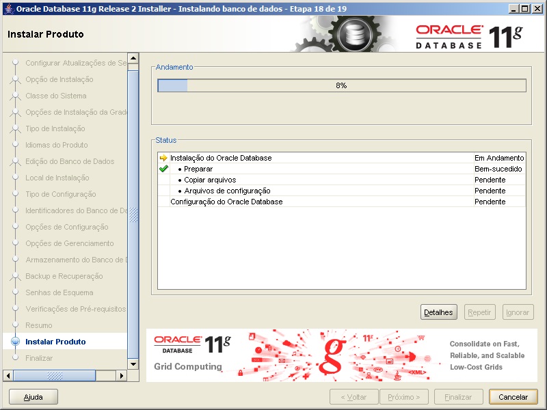The height and width of the screenshot is (410, 547).
Task: Minimize the installer window
Action: coord(513,9)
